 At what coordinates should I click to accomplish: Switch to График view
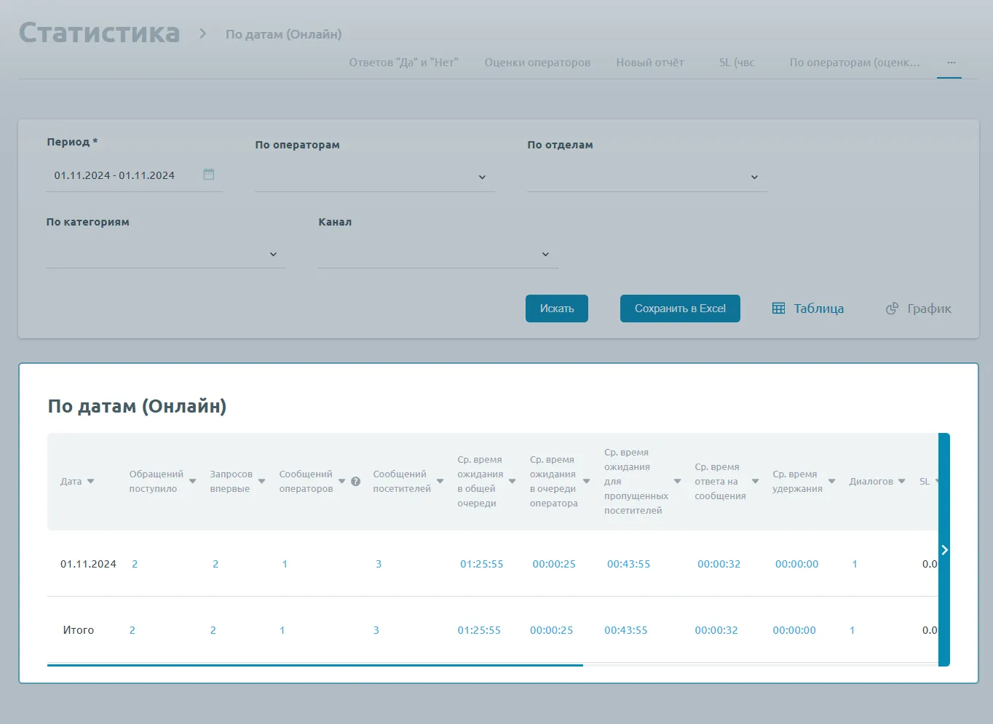(919, 309)
